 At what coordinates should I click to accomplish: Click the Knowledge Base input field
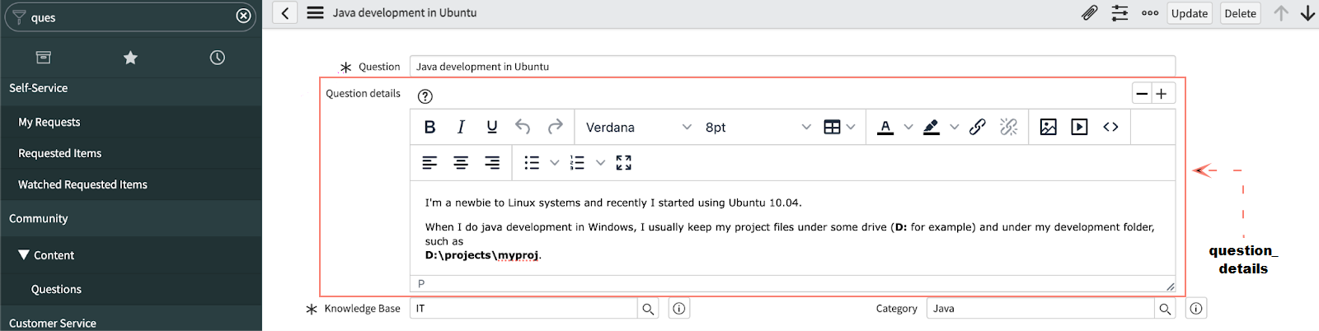(x=523, y=309)
